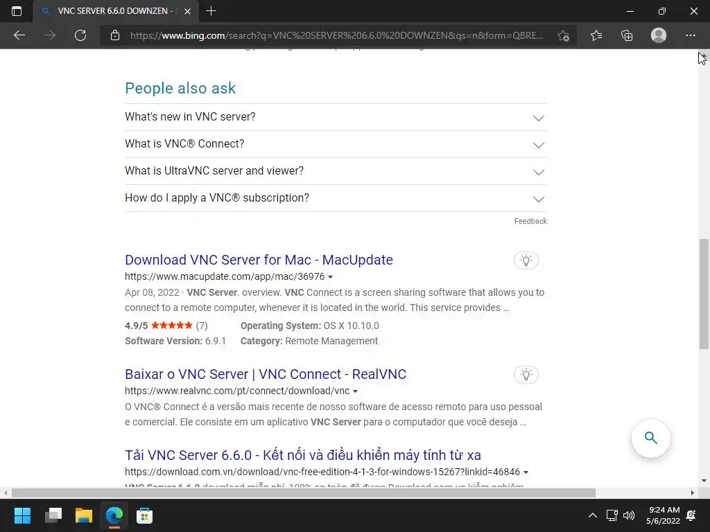Click the People also ask heading
The image size is (710, 532).
click(180, 88)
